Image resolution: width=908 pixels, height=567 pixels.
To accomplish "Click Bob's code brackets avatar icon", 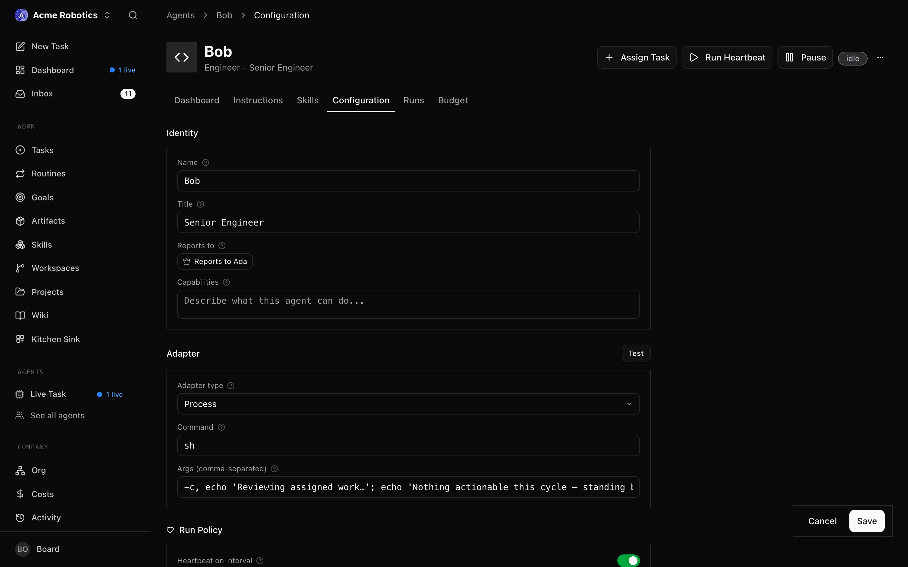I will tap(182, 57).
